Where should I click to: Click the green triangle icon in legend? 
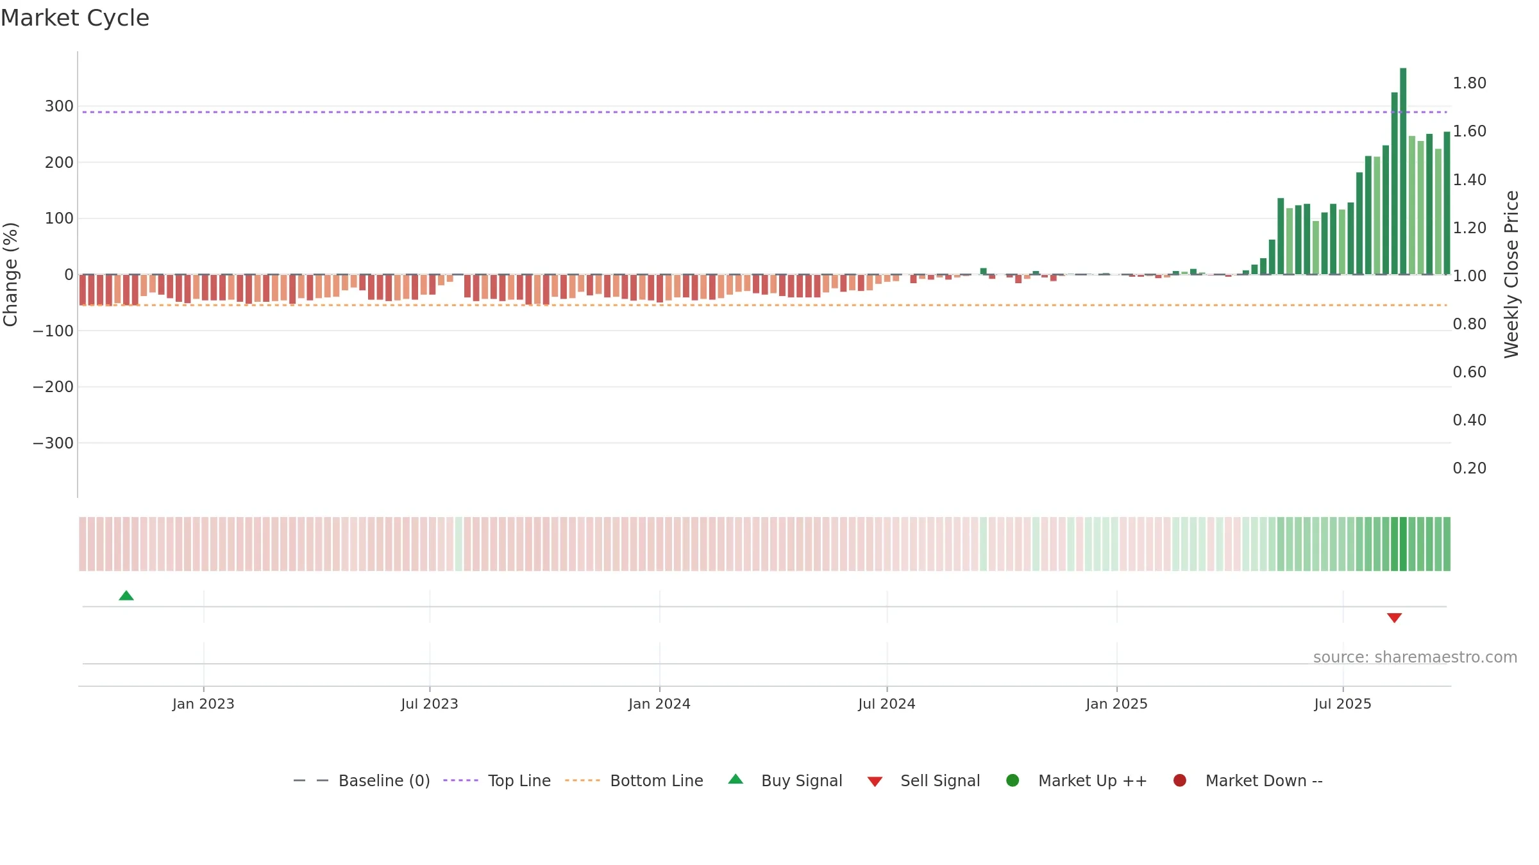tap(736, 779)
